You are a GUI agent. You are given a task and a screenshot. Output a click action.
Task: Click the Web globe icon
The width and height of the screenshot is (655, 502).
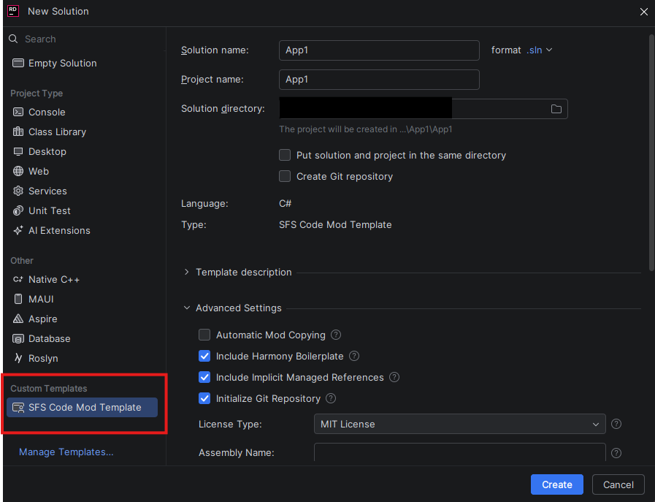[x=18, y=171]
